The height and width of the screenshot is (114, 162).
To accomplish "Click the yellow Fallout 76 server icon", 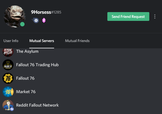I will point(8,78).
